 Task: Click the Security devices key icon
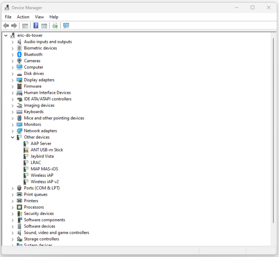point(19,214)
